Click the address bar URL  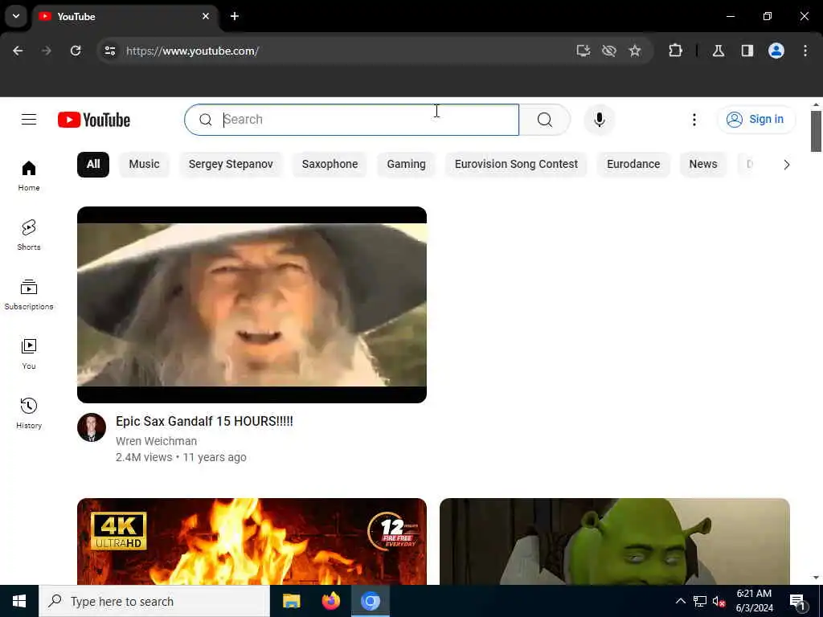click(x=192, y=51)
